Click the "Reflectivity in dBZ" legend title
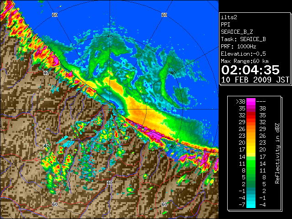The width and height of the screenshot is (292, 219). 277,153
